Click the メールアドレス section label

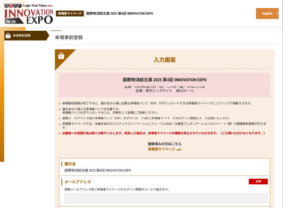coord(78,182)
